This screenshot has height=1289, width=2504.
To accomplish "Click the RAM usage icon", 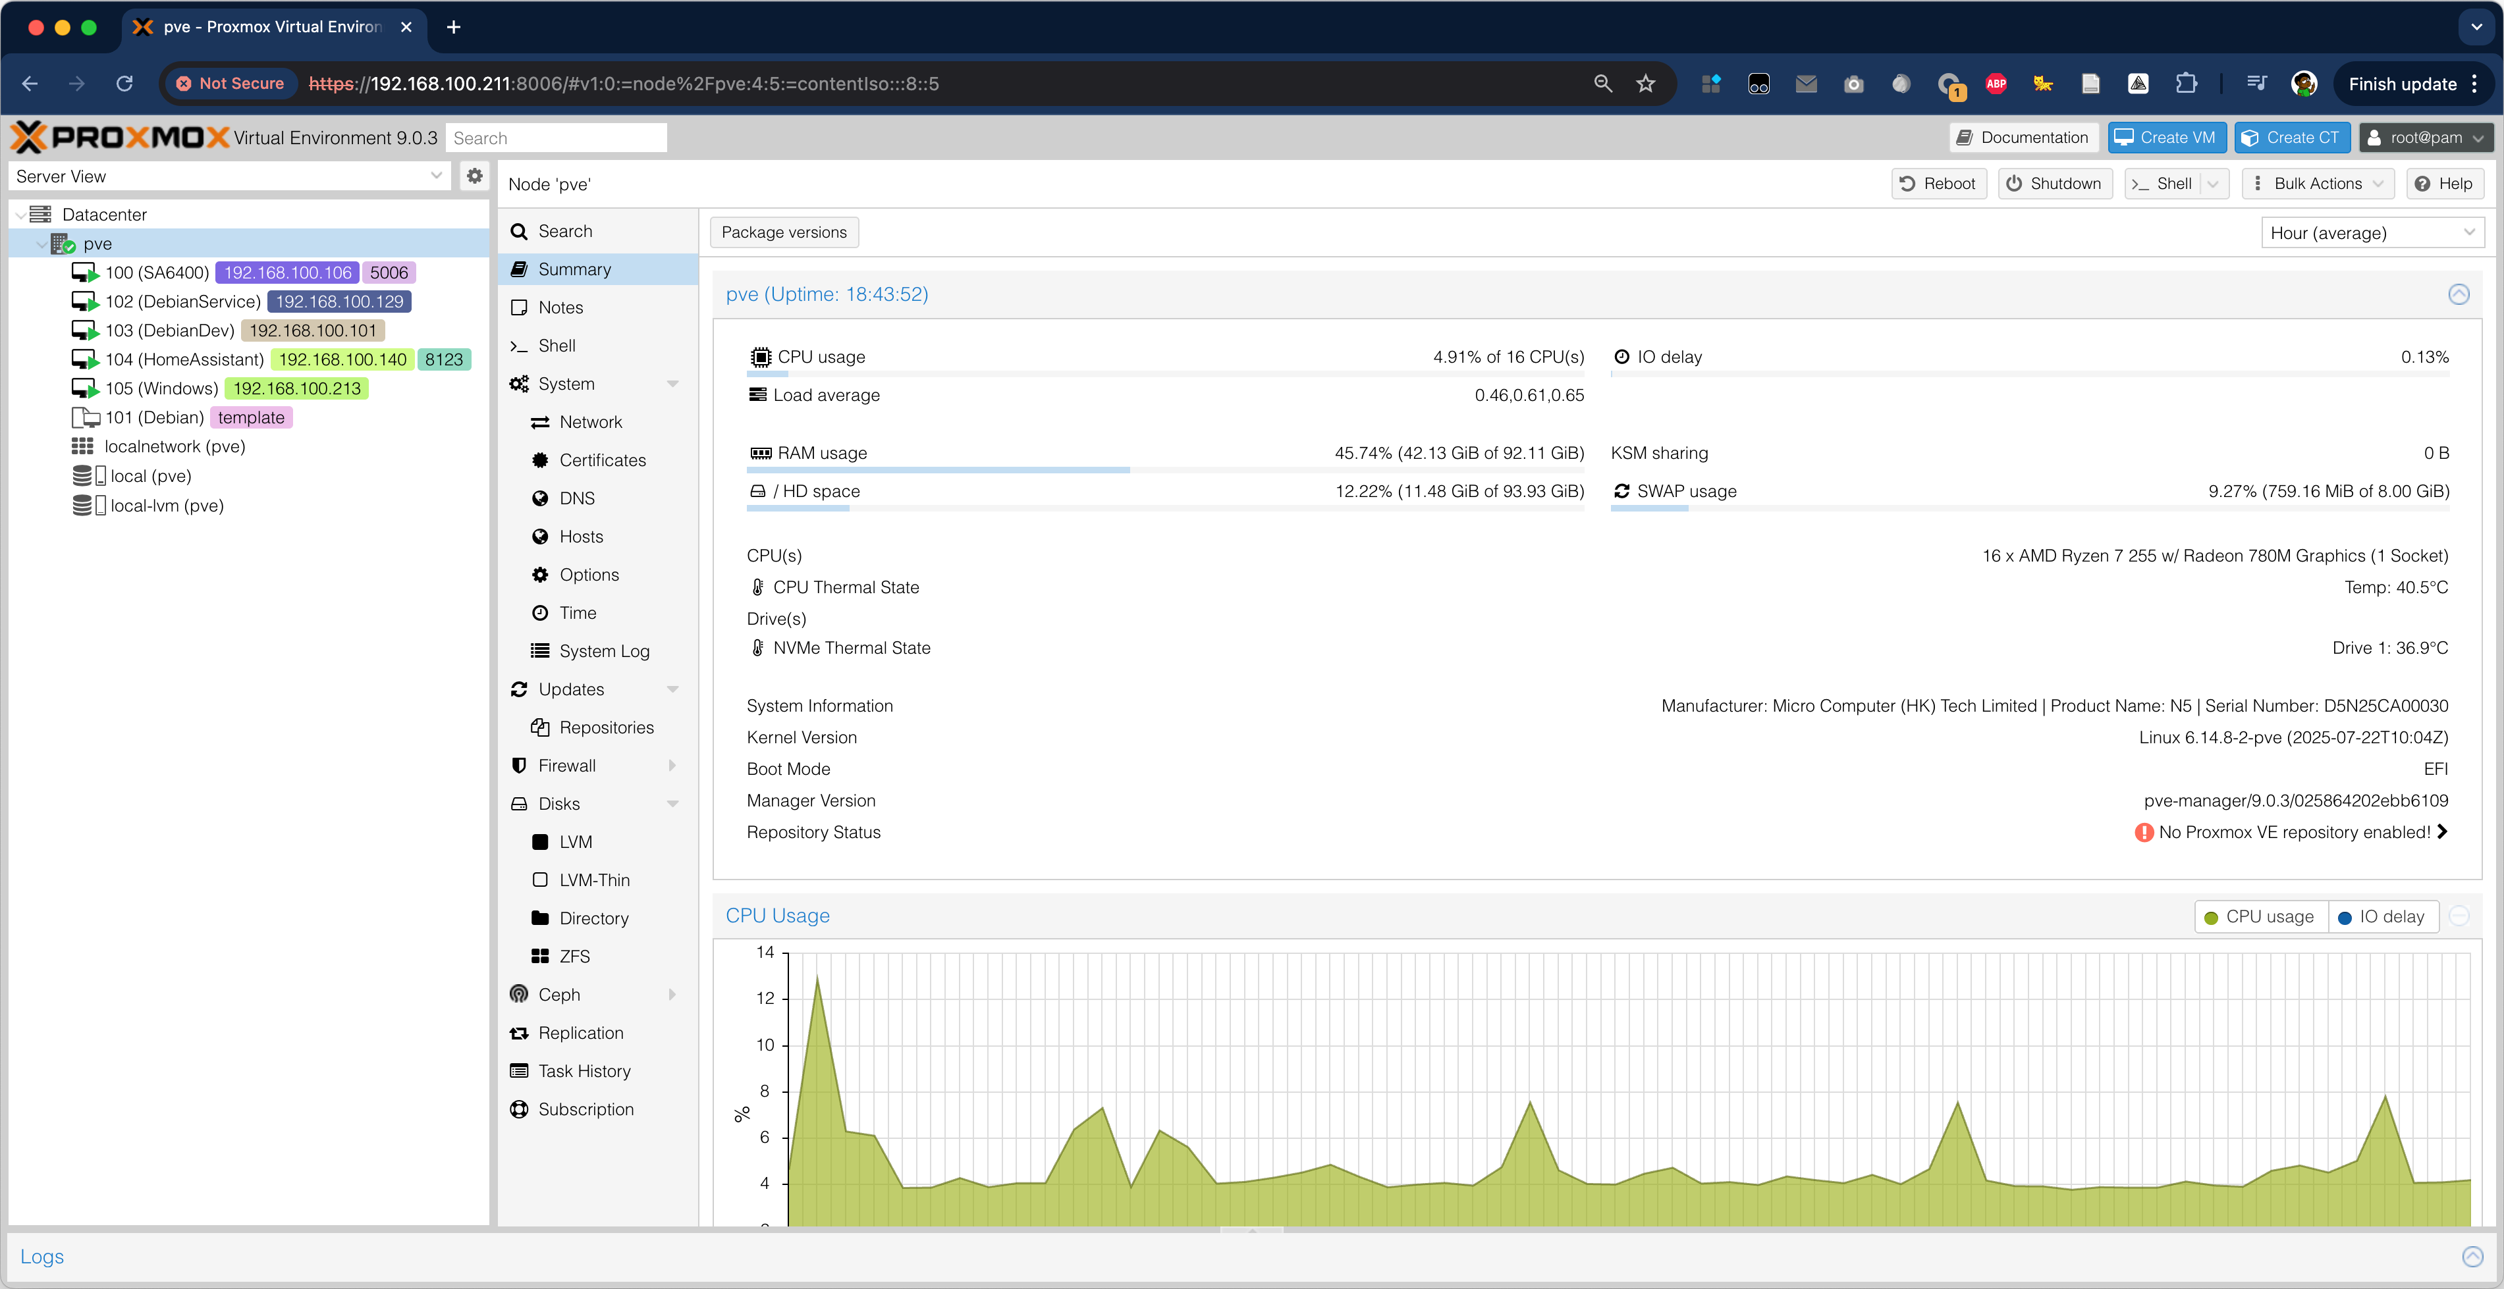I will [761, 454].
